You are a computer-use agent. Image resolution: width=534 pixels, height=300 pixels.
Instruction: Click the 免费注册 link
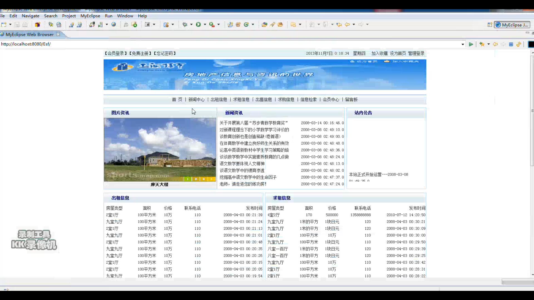[x=140, y=53]
